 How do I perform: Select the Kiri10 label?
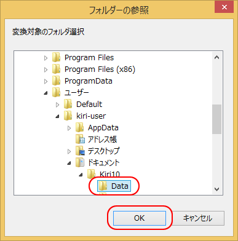coord(109,174)
